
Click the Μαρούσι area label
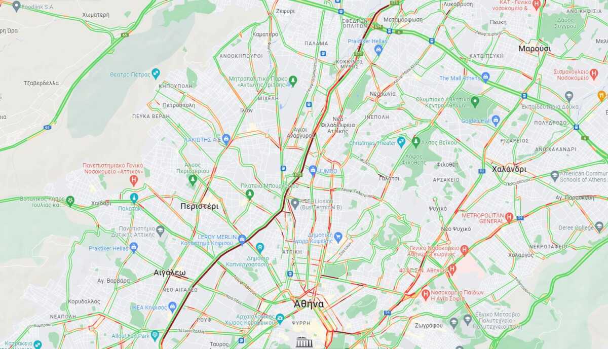[535, 49]
